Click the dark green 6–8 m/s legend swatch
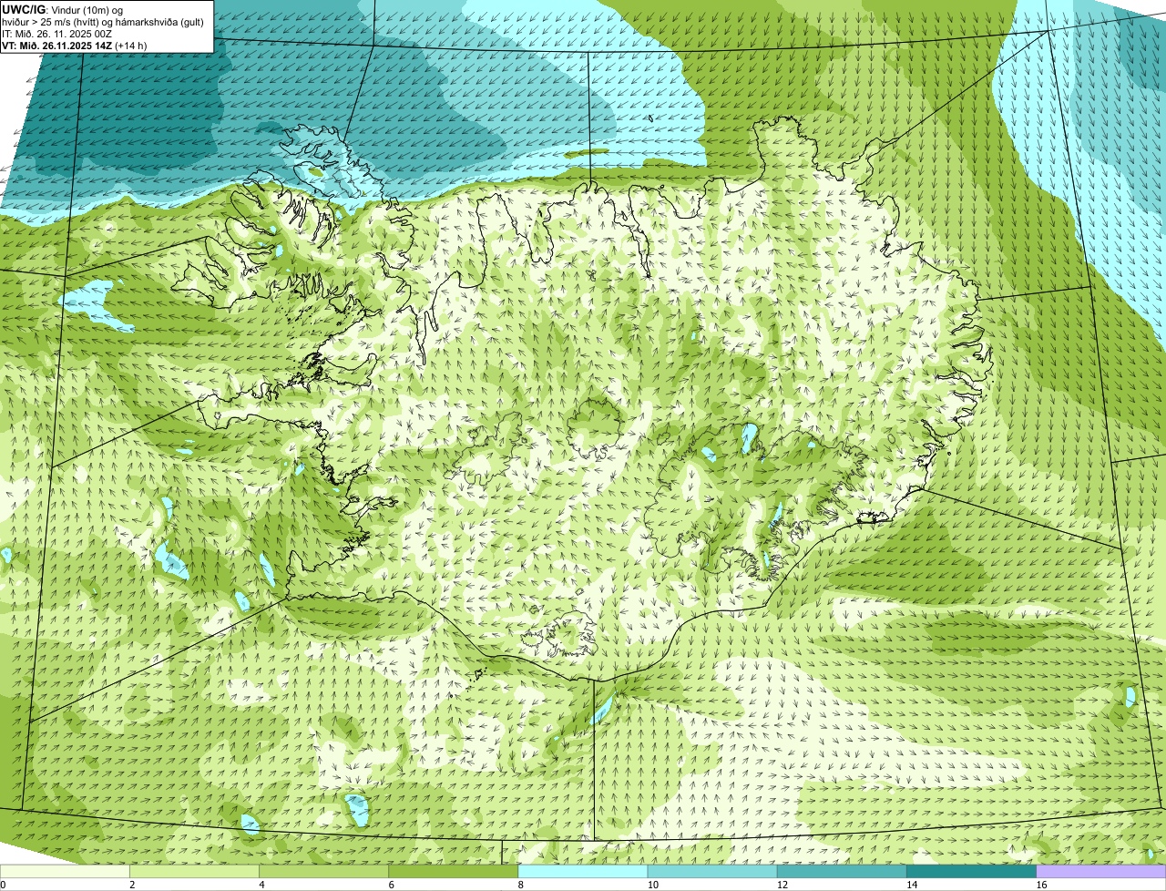 (x=454, y=872)
